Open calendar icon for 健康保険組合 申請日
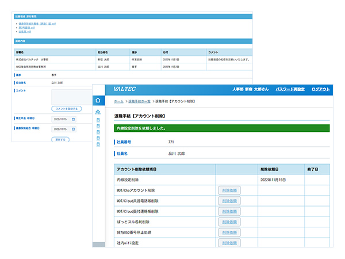The width and height of the screenshot is (345, 259). pyautogui.click(x=73, y=129)
